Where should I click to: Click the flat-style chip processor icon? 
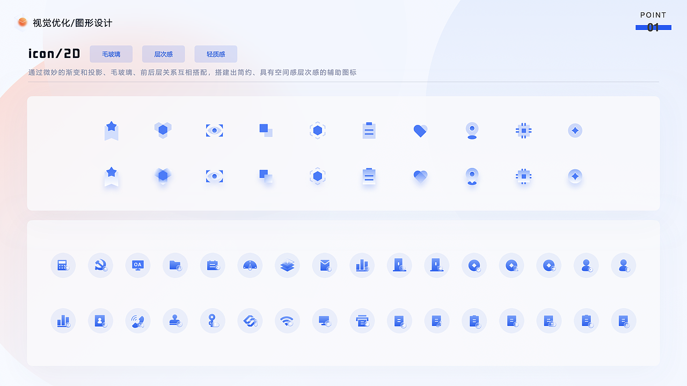[523, 130]
